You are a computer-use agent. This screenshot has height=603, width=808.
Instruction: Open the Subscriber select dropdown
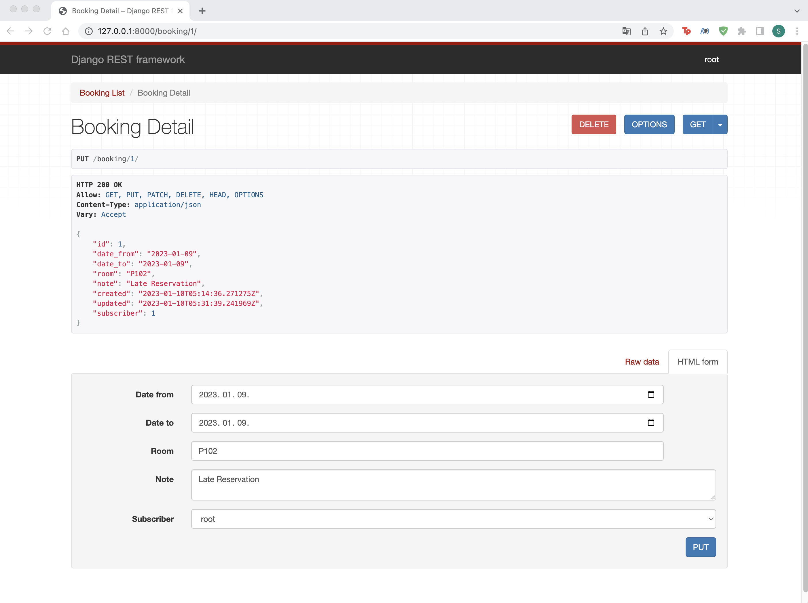(453, 519)
